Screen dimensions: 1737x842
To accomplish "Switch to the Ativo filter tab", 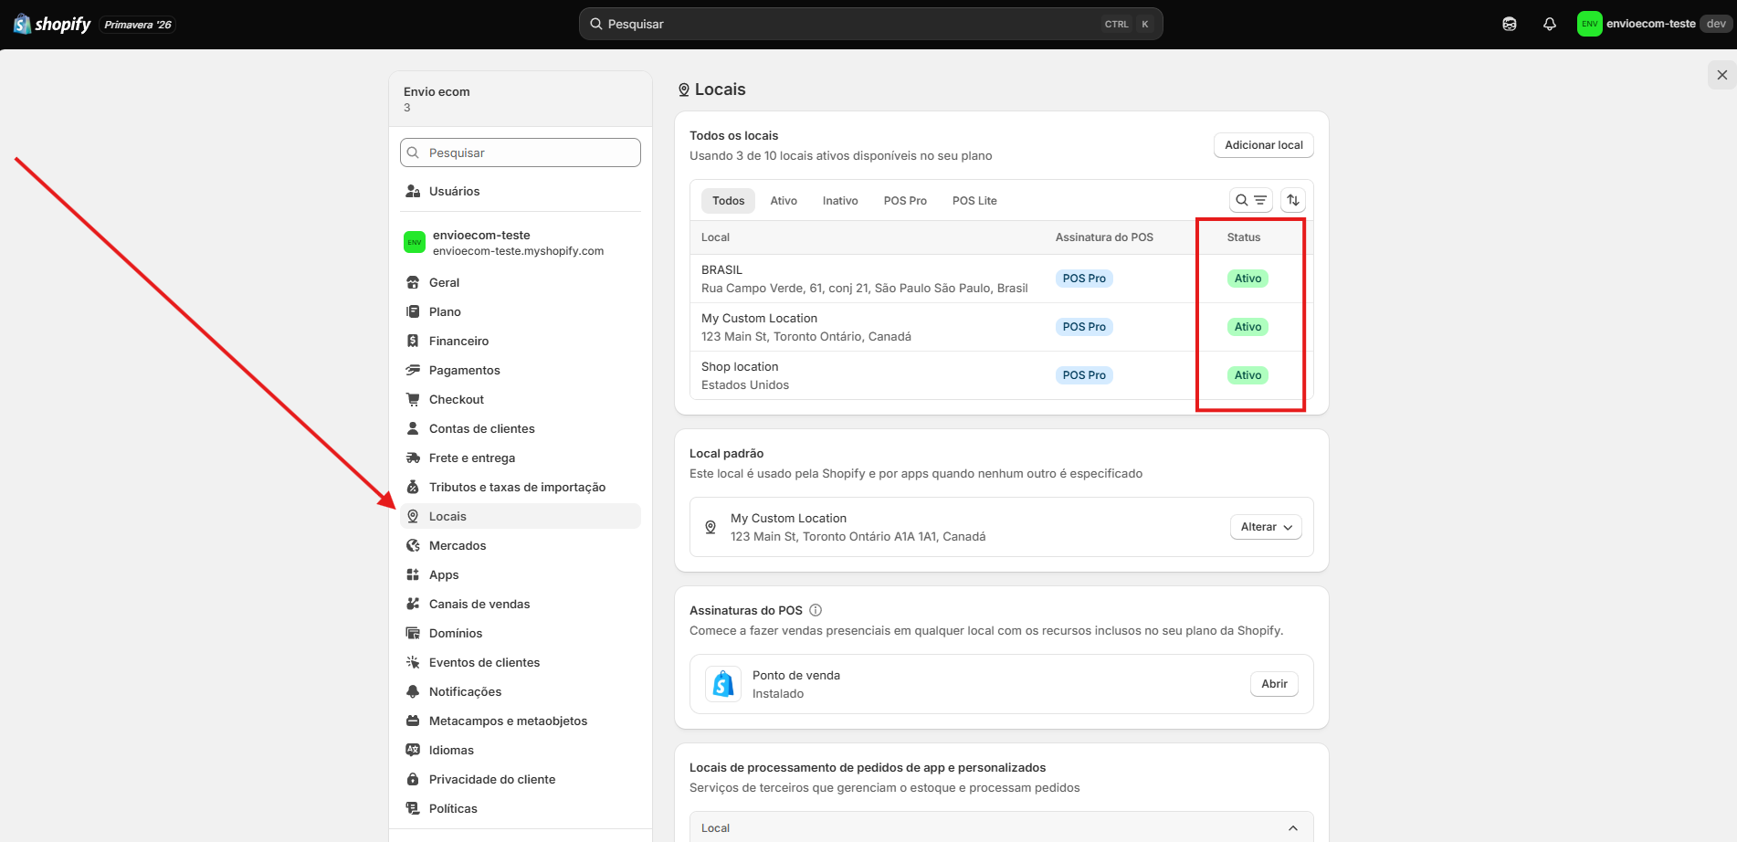I will (x=784, y=201).
